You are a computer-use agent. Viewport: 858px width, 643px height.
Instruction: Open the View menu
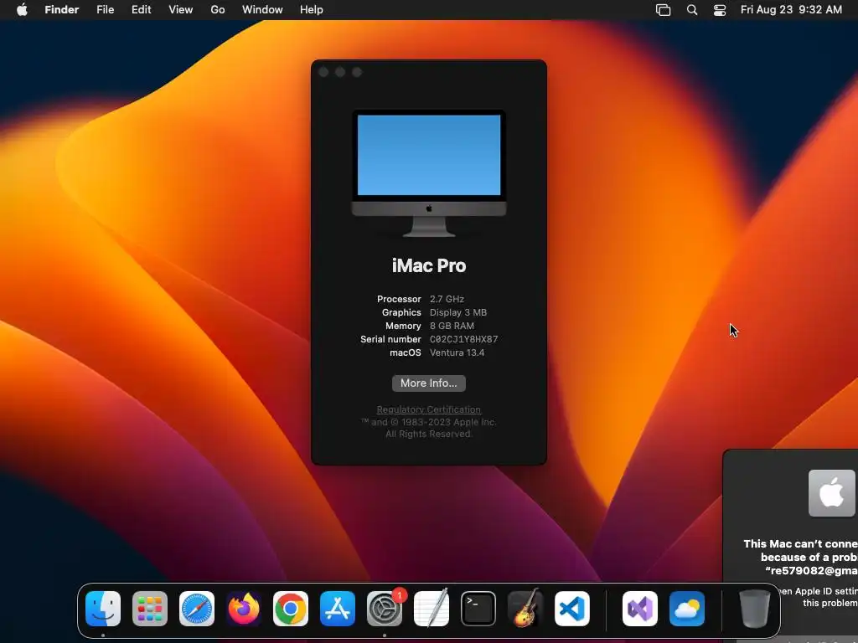point(181,10)
